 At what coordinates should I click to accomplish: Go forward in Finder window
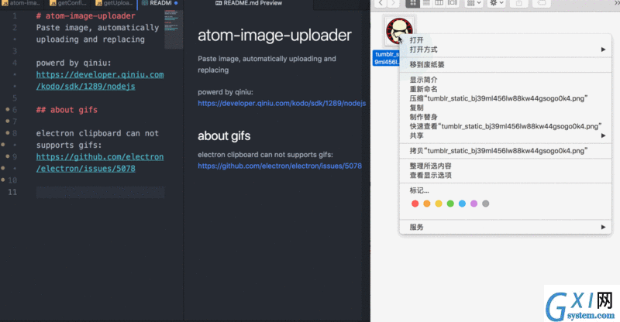393,3
